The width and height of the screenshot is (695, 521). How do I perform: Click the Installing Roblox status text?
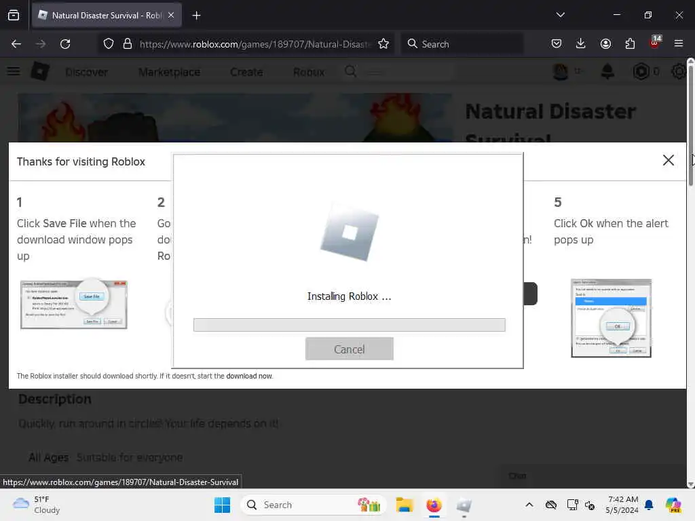pos(350,296)
